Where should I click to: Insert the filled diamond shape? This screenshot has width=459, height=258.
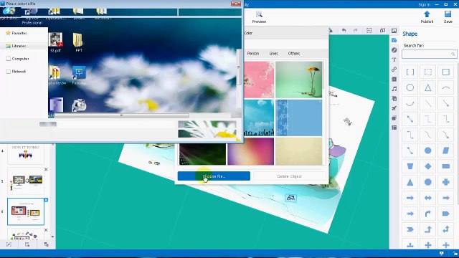(428, 166)
